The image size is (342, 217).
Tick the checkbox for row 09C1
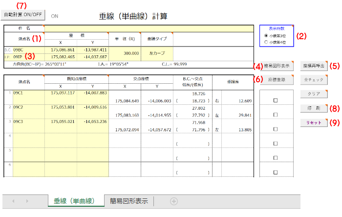[275, 100]
